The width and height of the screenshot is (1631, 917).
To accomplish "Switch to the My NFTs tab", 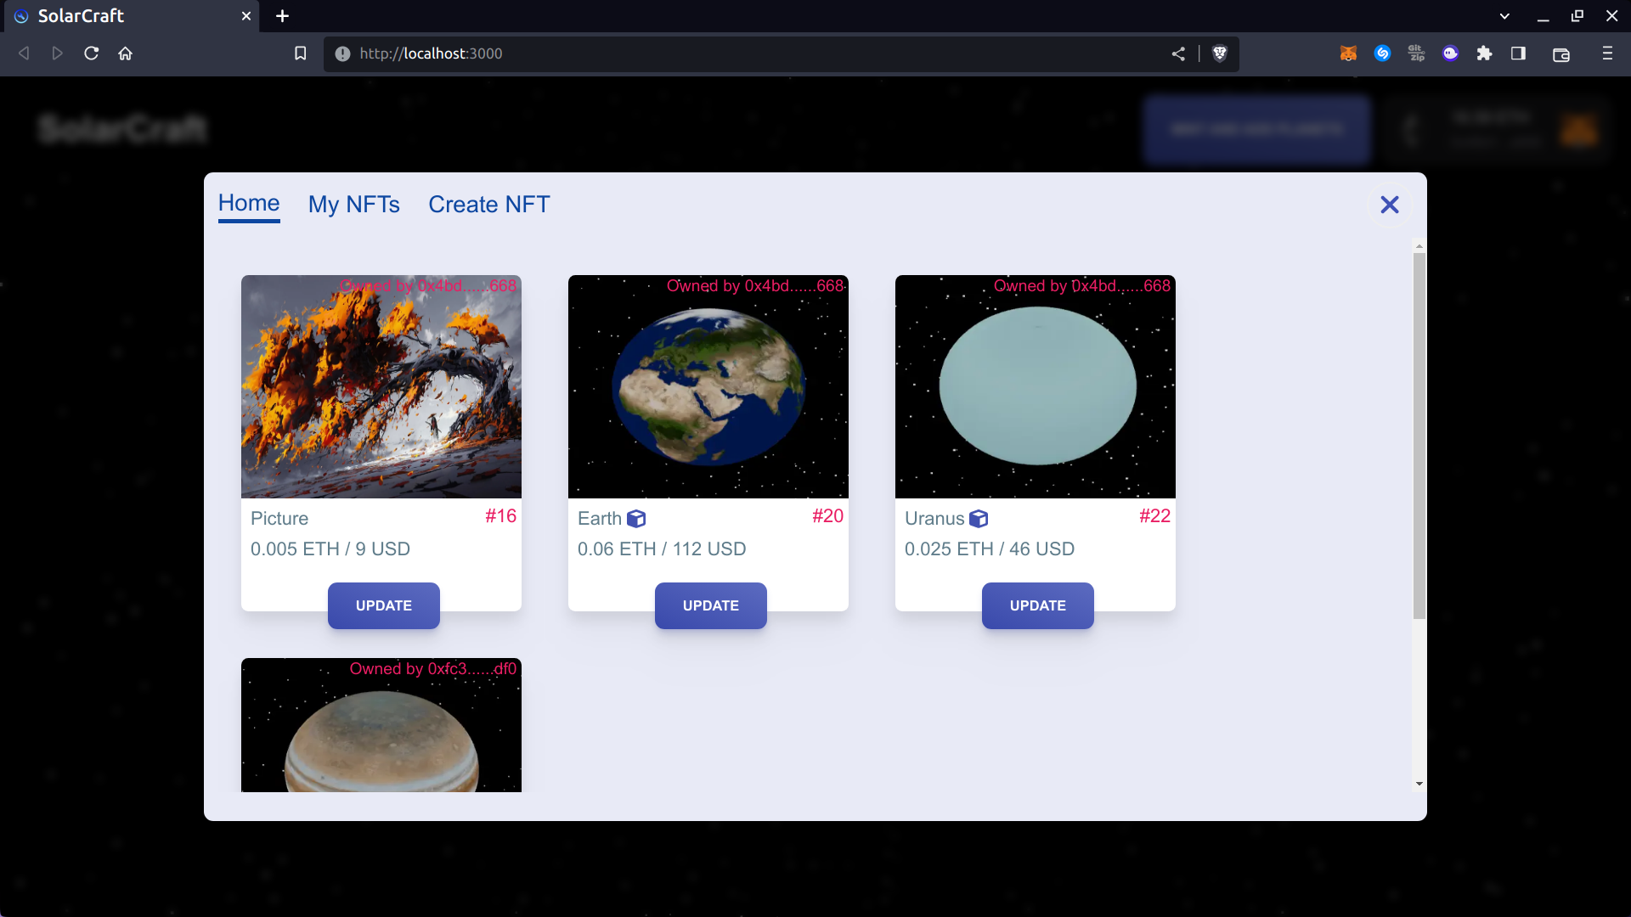I will click(x=353, y=205).
